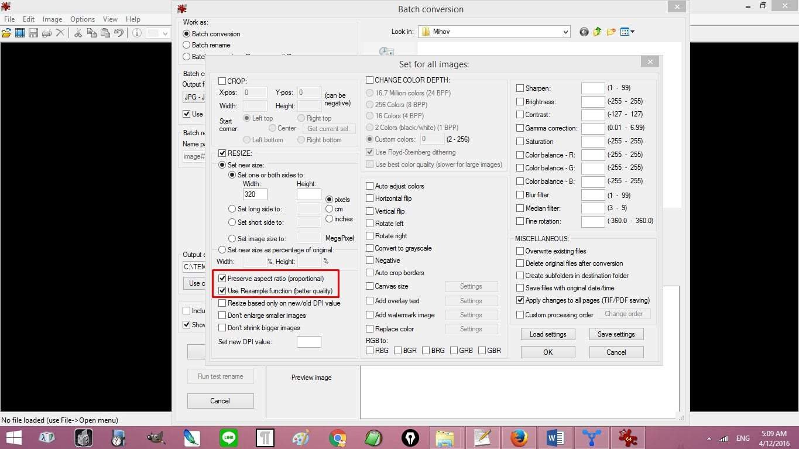Click the image information icon

tap(136, 33)
